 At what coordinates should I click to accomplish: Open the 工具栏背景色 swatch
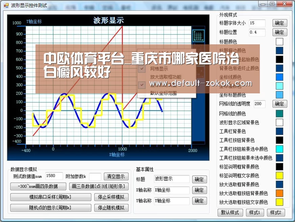[279, 131]
